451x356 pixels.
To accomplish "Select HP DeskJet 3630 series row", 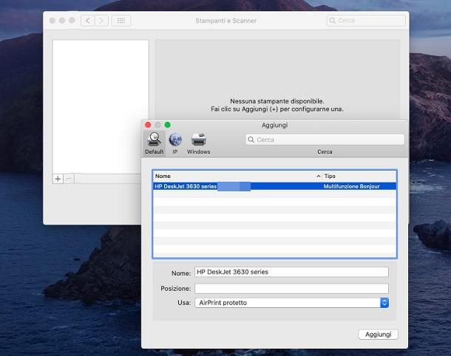I will click(274, 187).
